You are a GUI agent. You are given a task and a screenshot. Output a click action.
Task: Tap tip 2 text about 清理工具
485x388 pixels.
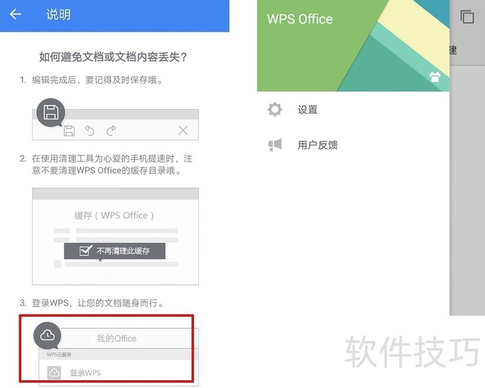point(112,164)
